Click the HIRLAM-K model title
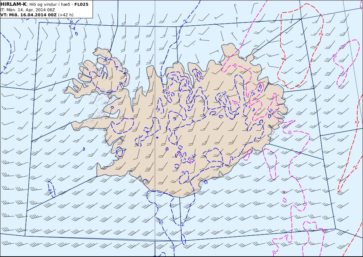 click(13, 4)
